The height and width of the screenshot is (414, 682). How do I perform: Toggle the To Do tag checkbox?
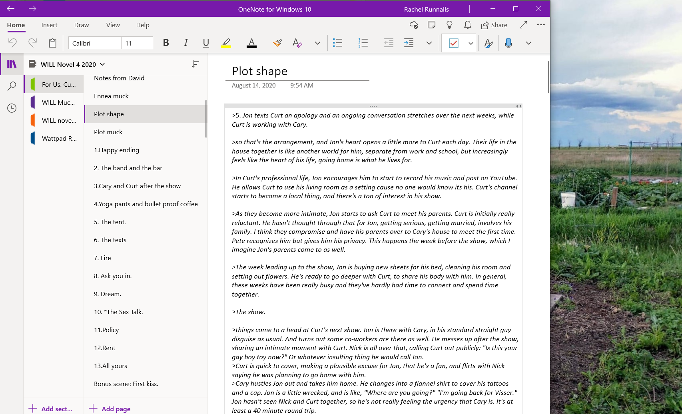tap(454, 43)
